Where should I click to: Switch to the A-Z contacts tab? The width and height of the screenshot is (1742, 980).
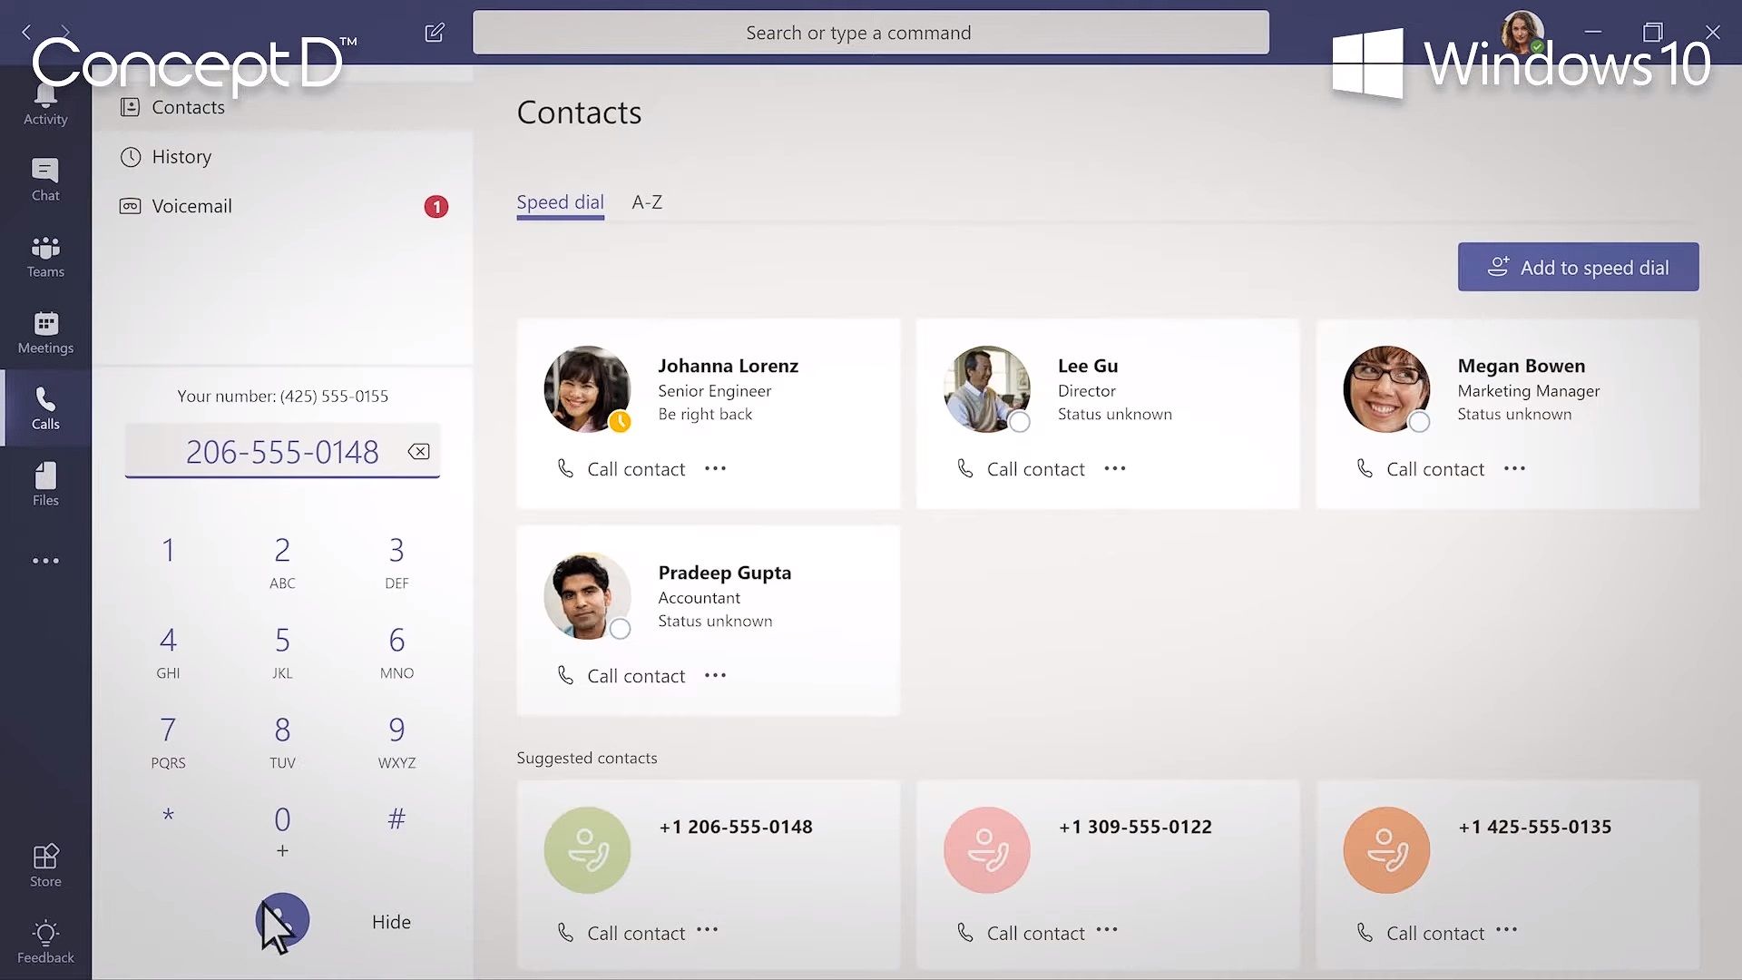tap(647, 202)
